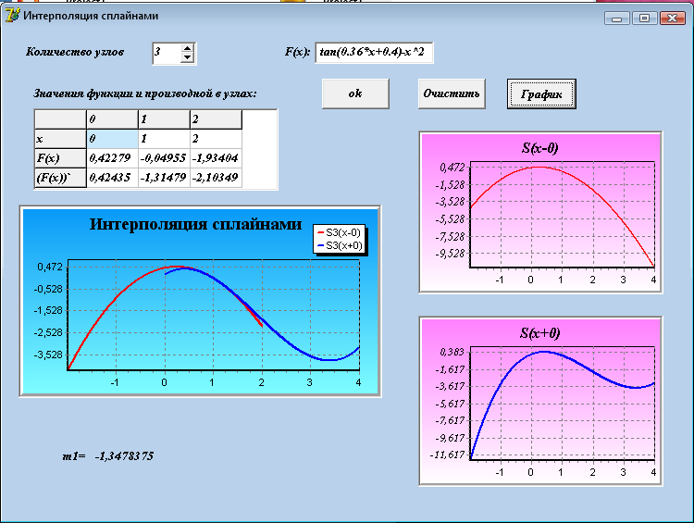Screen dimensions: 694x523
Task: Click the F(x) formula input field
Action: click(x=374, y=53)
